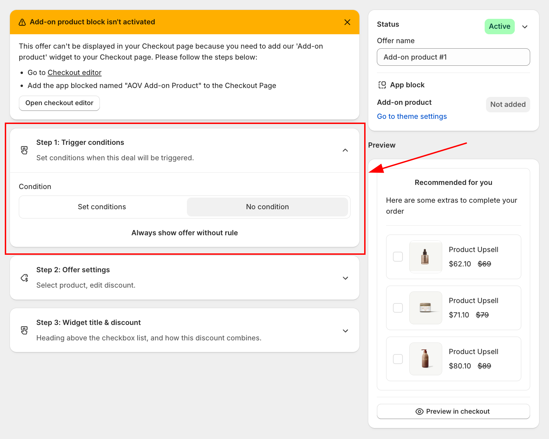
Task: Click the crossed-out $69 price
Action: [x=484, y=264]
